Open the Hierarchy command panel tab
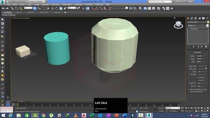210x118 pixels. (196, 18)
